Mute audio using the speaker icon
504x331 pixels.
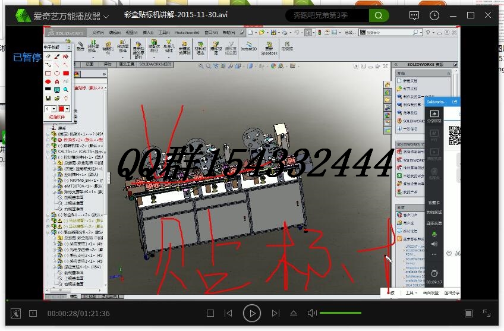(x=312, y=313)
